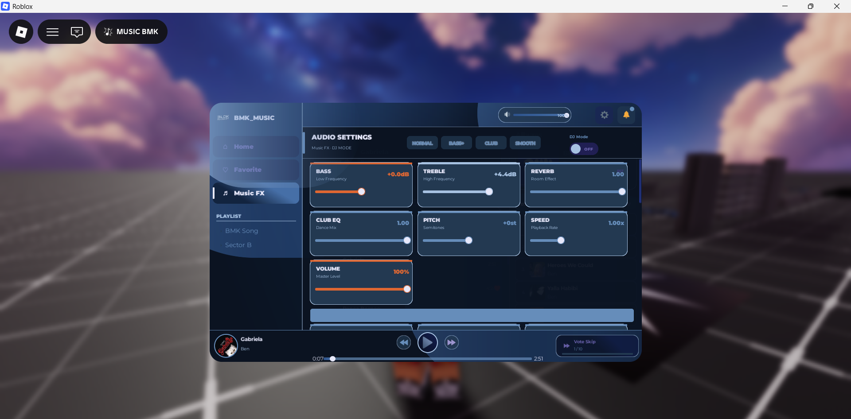Select BMK Song from the playlist
Screen dimensions: 851x419
242,230
